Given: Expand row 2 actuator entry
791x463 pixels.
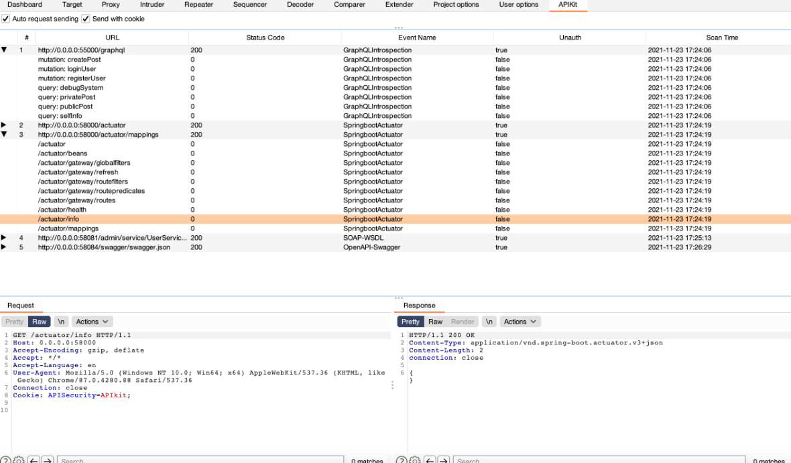Looking at the screenshot, I should tap(4, 125).
